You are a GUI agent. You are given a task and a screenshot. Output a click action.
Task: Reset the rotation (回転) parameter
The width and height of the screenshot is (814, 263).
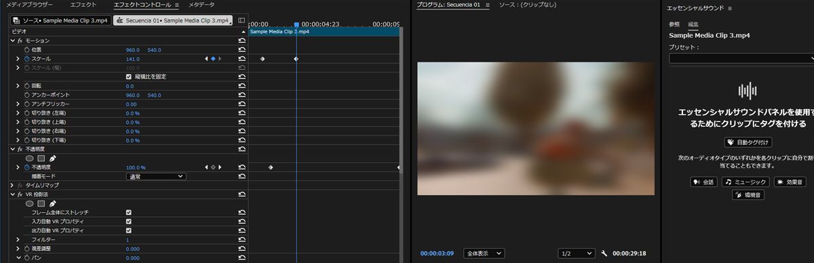pyautogui.click(x=242, y=86)
